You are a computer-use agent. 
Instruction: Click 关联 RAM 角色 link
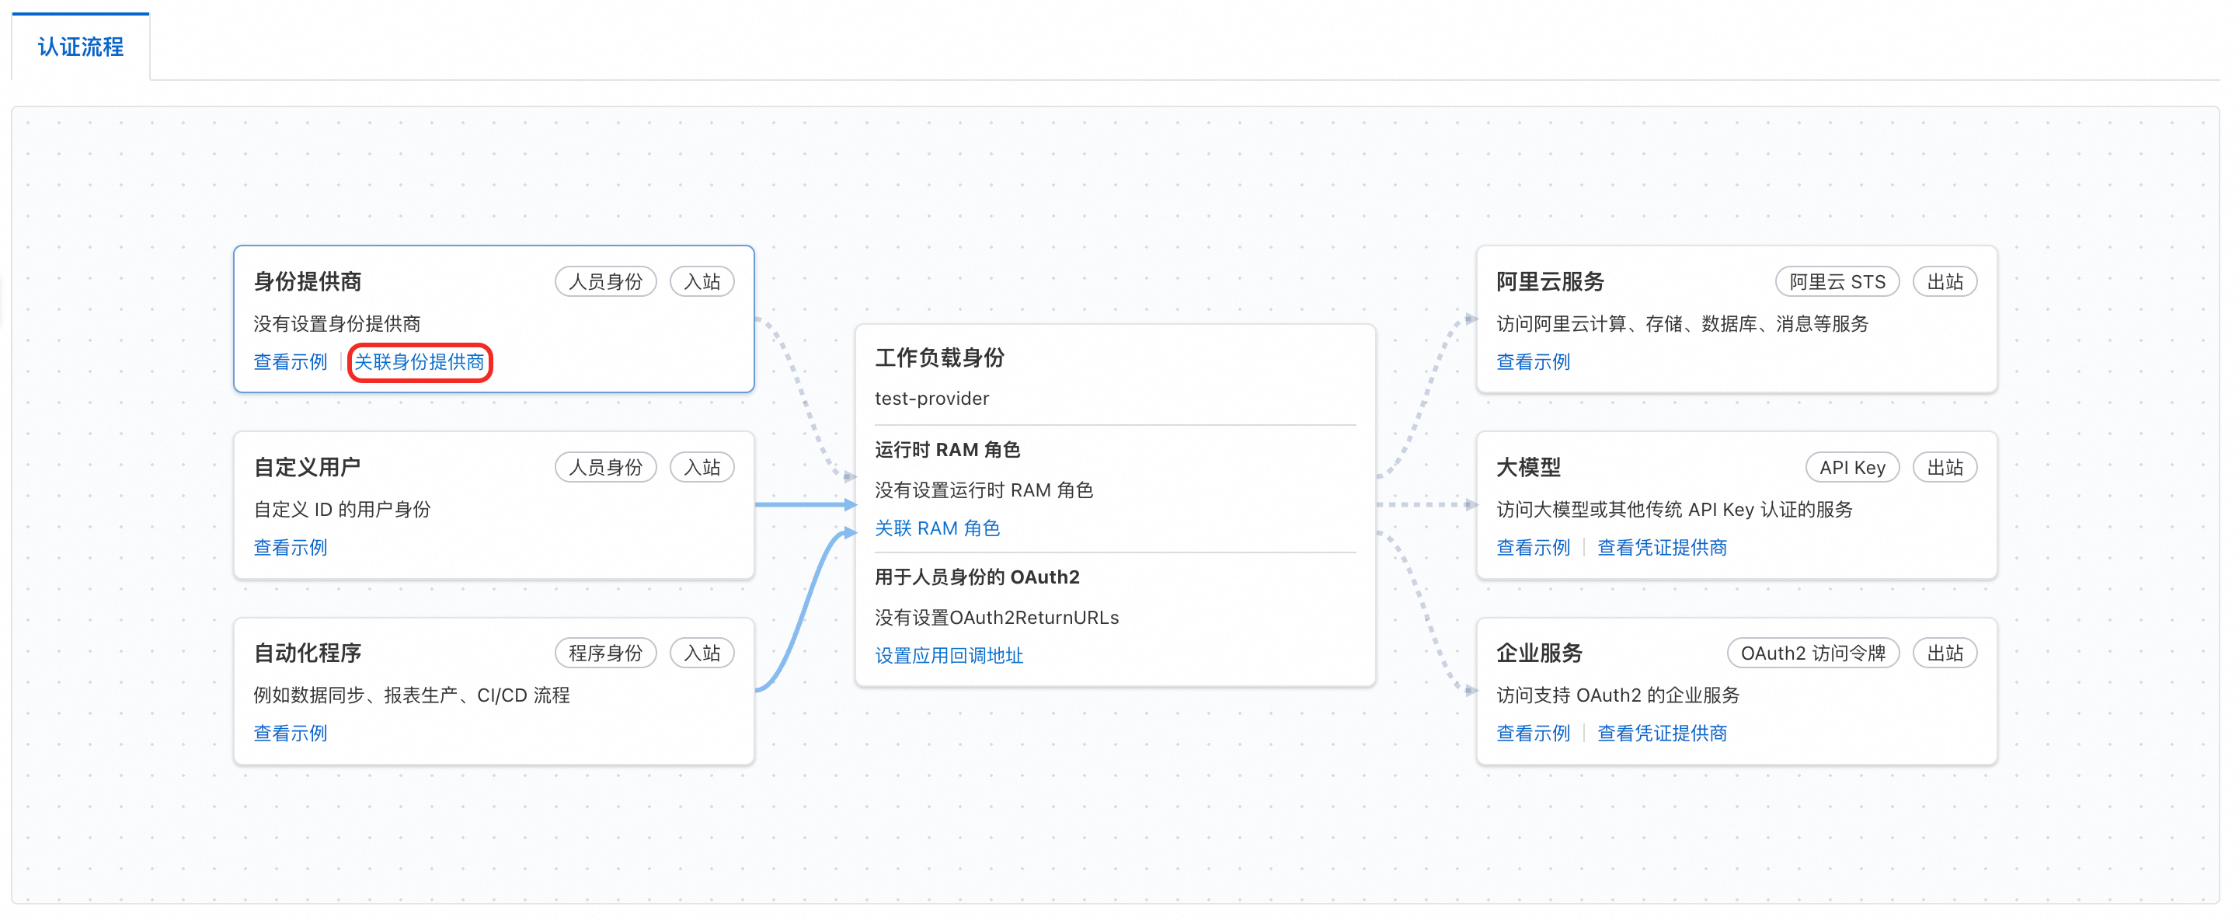tap(936, 528)
